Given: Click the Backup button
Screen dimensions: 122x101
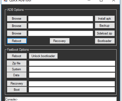Looking at the screenshot, I should pos(105,26).
